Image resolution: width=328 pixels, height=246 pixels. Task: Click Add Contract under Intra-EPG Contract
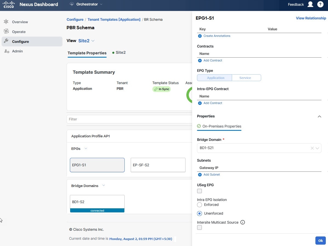coord(213,103)
